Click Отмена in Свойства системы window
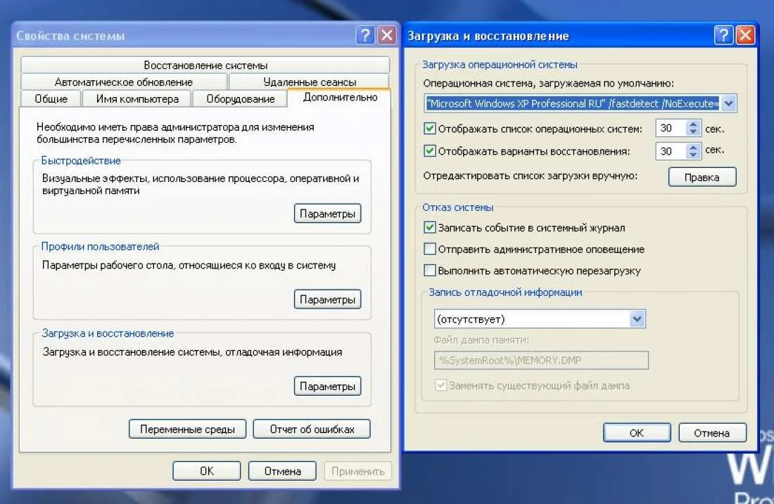This screenshot has width=774, height=504. [x=282, y=471]
